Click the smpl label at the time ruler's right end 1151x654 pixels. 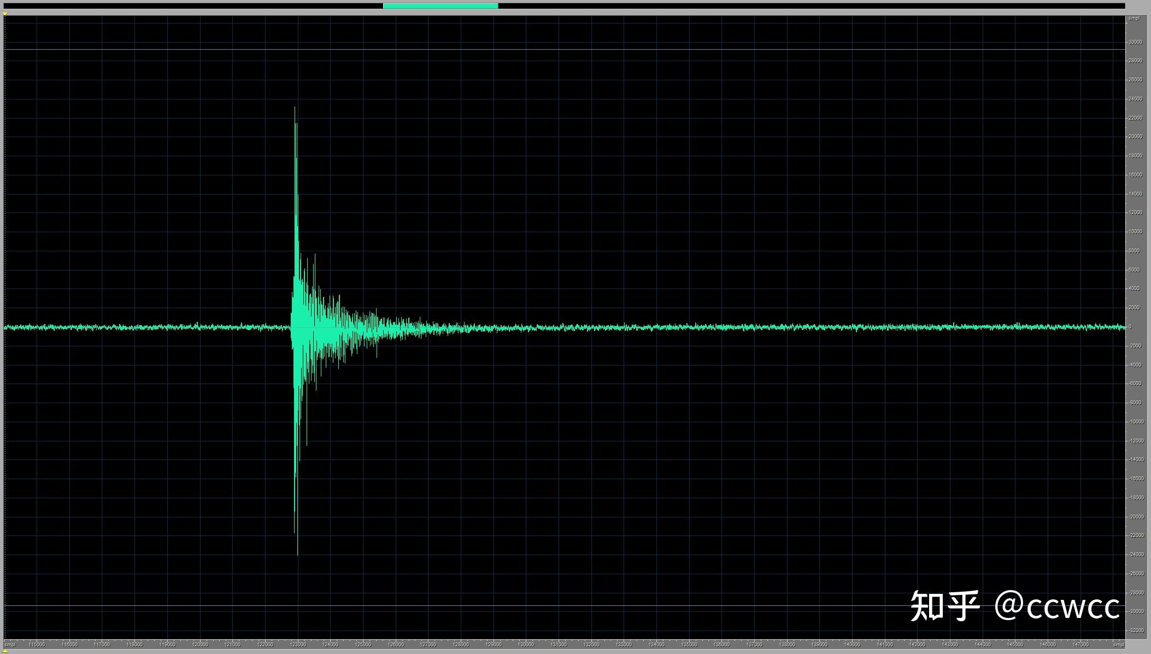1118,645
